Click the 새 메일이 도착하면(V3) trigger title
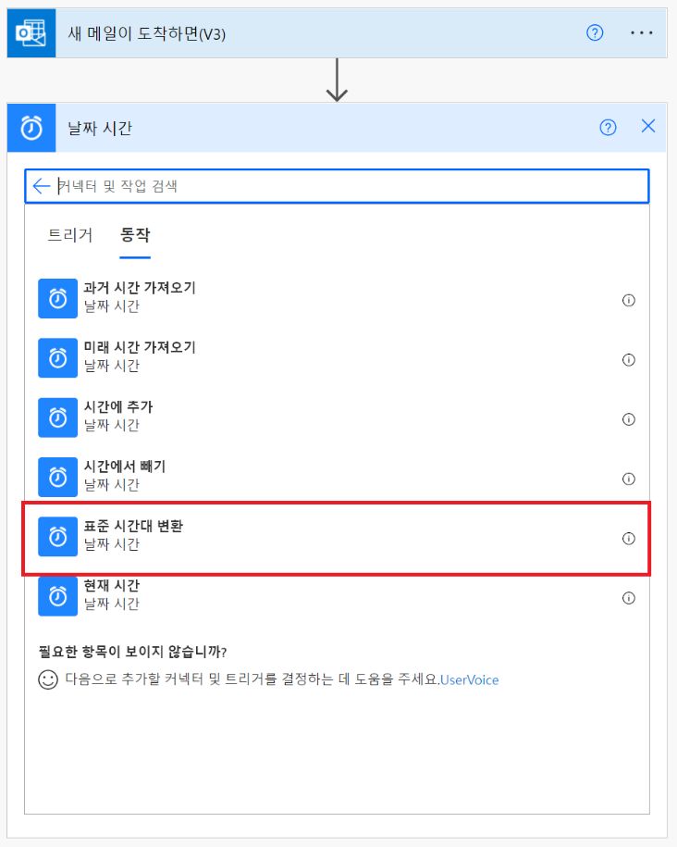 point(146,33)
